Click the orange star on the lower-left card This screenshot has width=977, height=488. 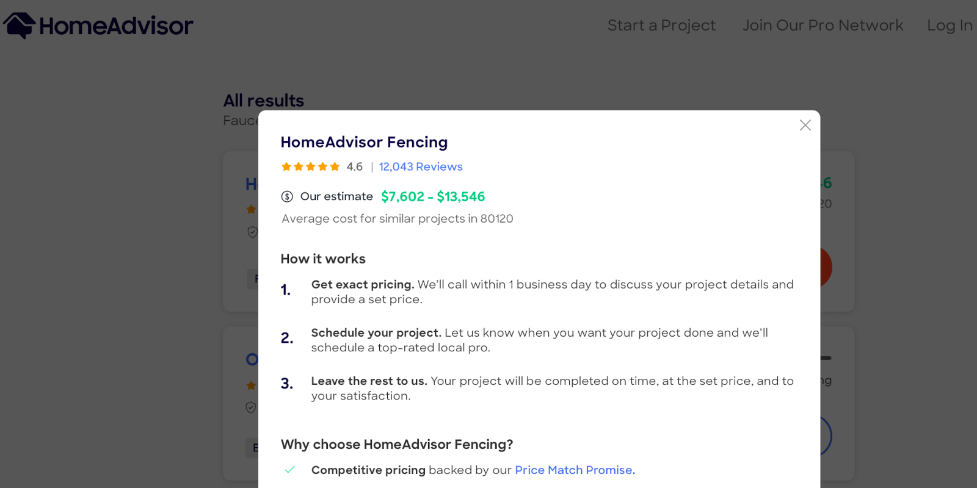coord(250,385)
